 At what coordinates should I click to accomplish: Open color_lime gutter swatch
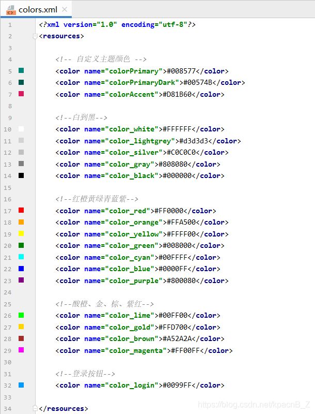pos(21,315)
